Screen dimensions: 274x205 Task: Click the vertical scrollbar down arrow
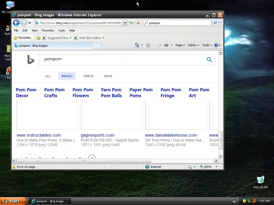pyautogui.click(x=221, y=156)
